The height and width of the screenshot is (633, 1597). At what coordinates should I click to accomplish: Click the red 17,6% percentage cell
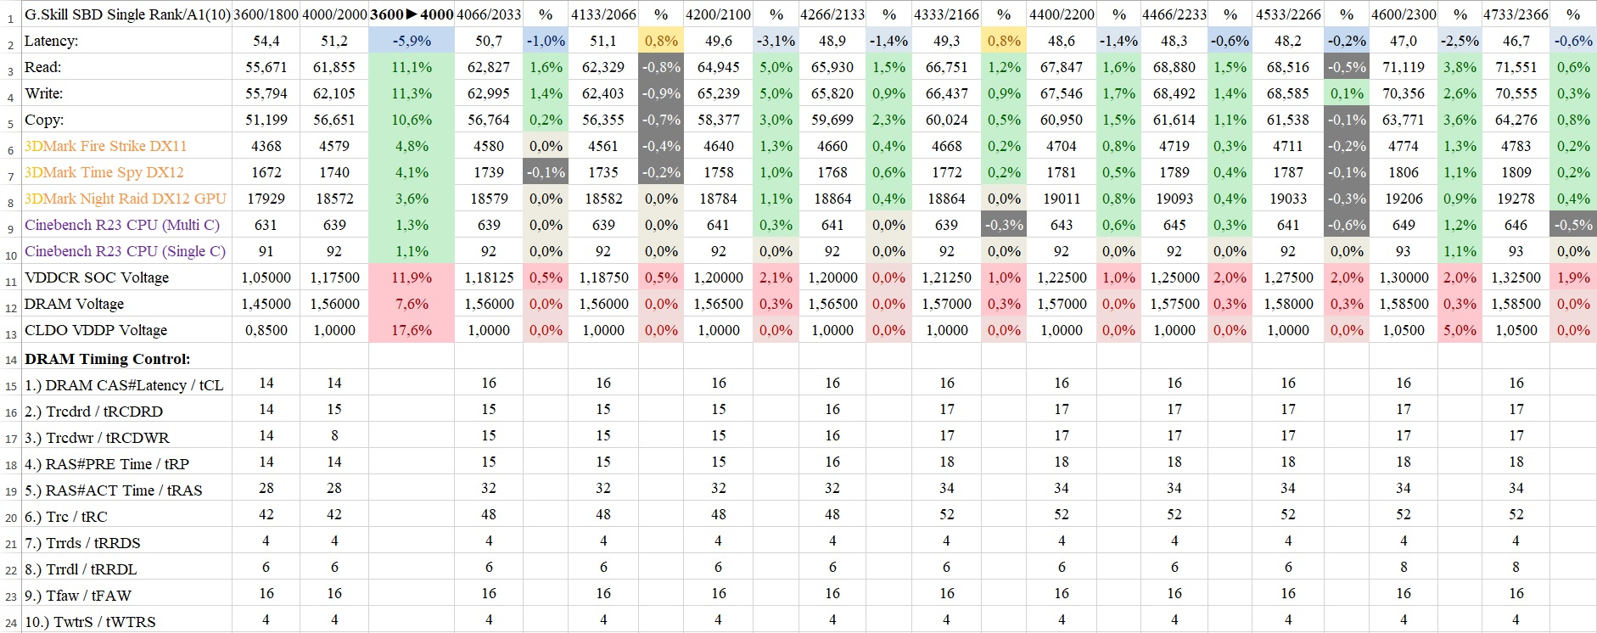coord(412,330)
